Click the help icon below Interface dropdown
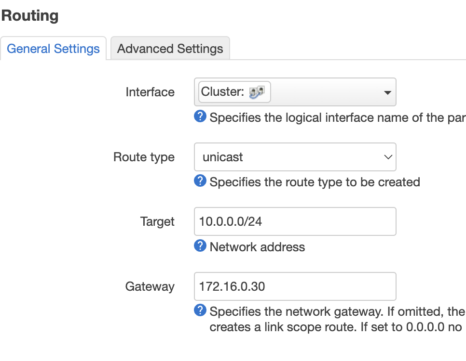The width and height of the screenshot is (466, 361). pos(200,116)
